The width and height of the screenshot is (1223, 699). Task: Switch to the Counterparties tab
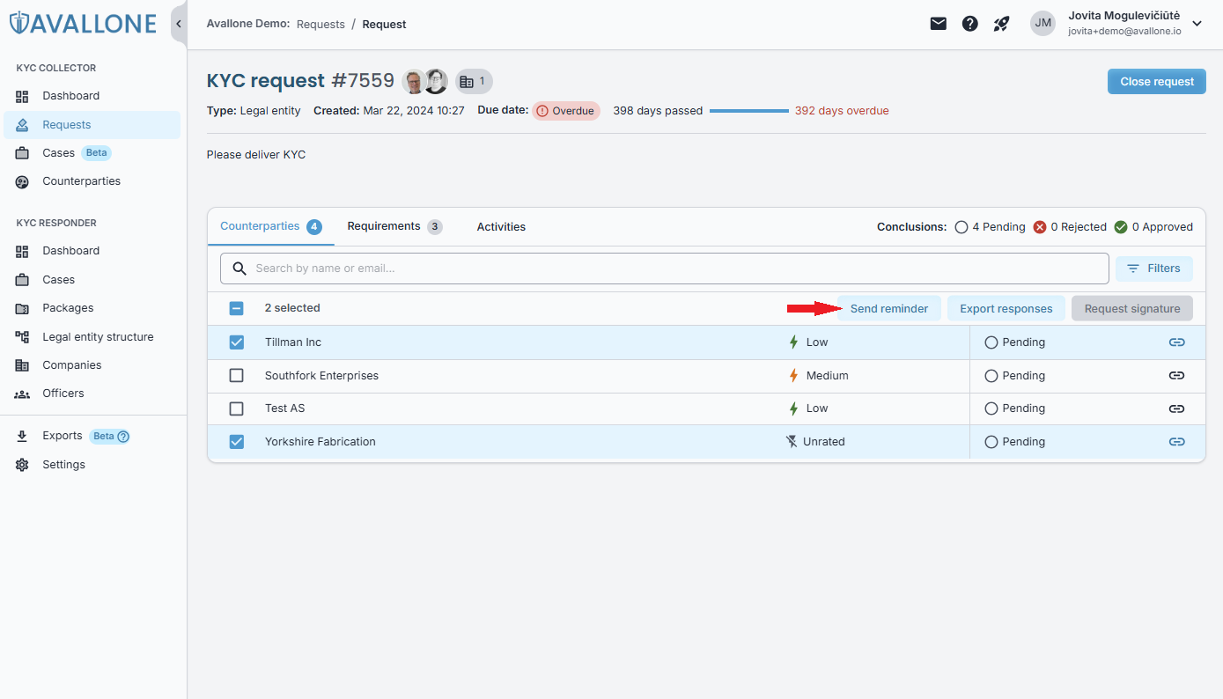point(271,226)
